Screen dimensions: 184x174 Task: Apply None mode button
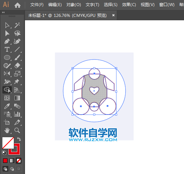tap(19, 160)
